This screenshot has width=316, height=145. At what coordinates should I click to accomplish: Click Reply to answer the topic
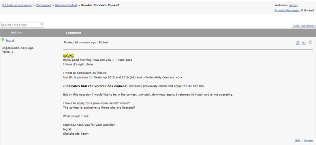(312, 26)
